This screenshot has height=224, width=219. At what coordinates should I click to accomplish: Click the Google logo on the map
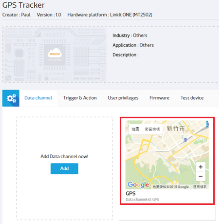(138, 185)
